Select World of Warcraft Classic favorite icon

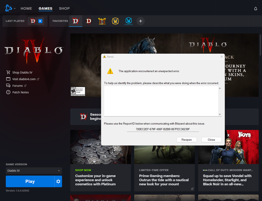click(x=129, y=21)
